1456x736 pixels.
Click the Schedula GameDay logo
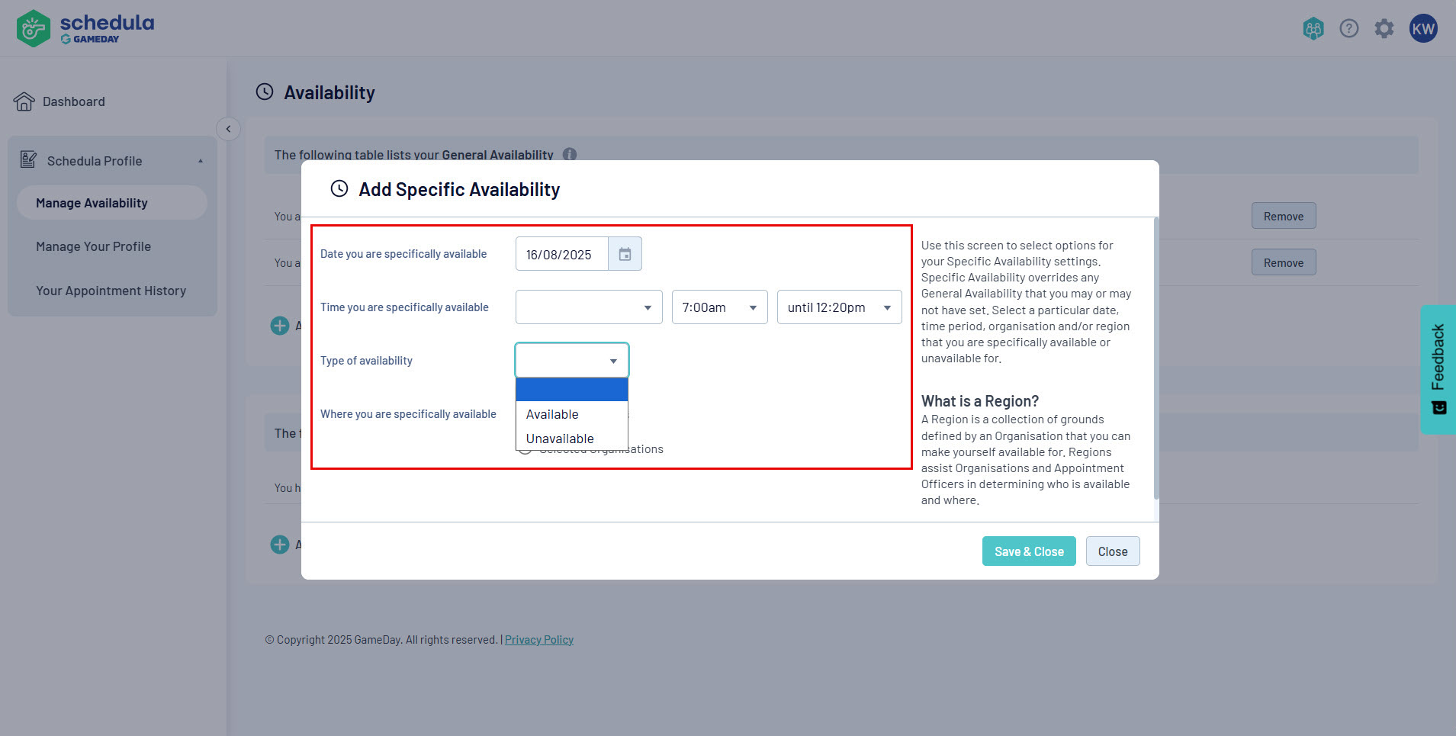coord(85,28)
